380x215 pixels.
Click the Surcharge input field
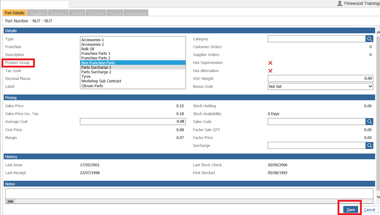point(317,145)
